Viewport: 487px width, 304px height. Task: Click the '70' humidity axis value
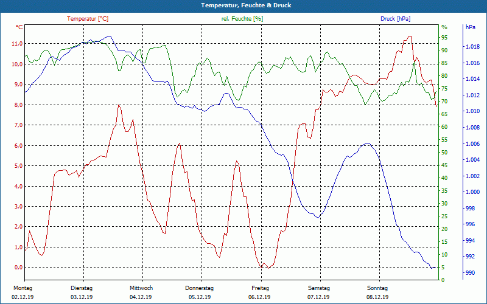[x=444, y=102]
